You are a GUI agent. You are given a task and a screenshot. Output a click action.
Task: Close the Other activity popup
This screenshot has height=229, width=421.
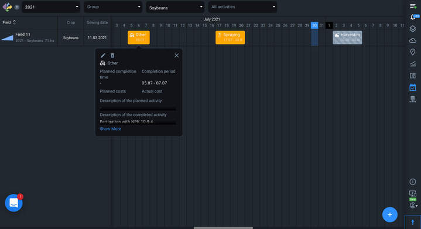pos(176,56)
